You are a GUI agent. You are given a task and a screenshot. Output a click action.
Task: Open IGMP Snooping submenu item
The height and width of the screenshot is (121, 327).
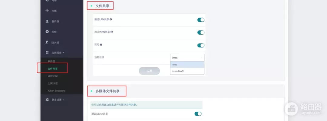[x=57, y=91]
